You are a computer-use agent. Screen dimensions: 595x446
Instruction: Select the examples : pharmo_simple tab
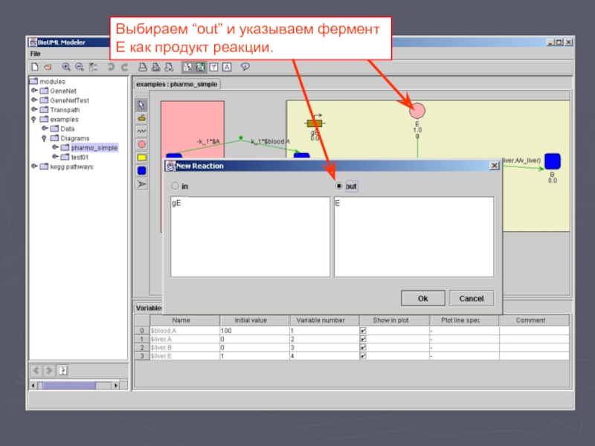tap(177, 84)
